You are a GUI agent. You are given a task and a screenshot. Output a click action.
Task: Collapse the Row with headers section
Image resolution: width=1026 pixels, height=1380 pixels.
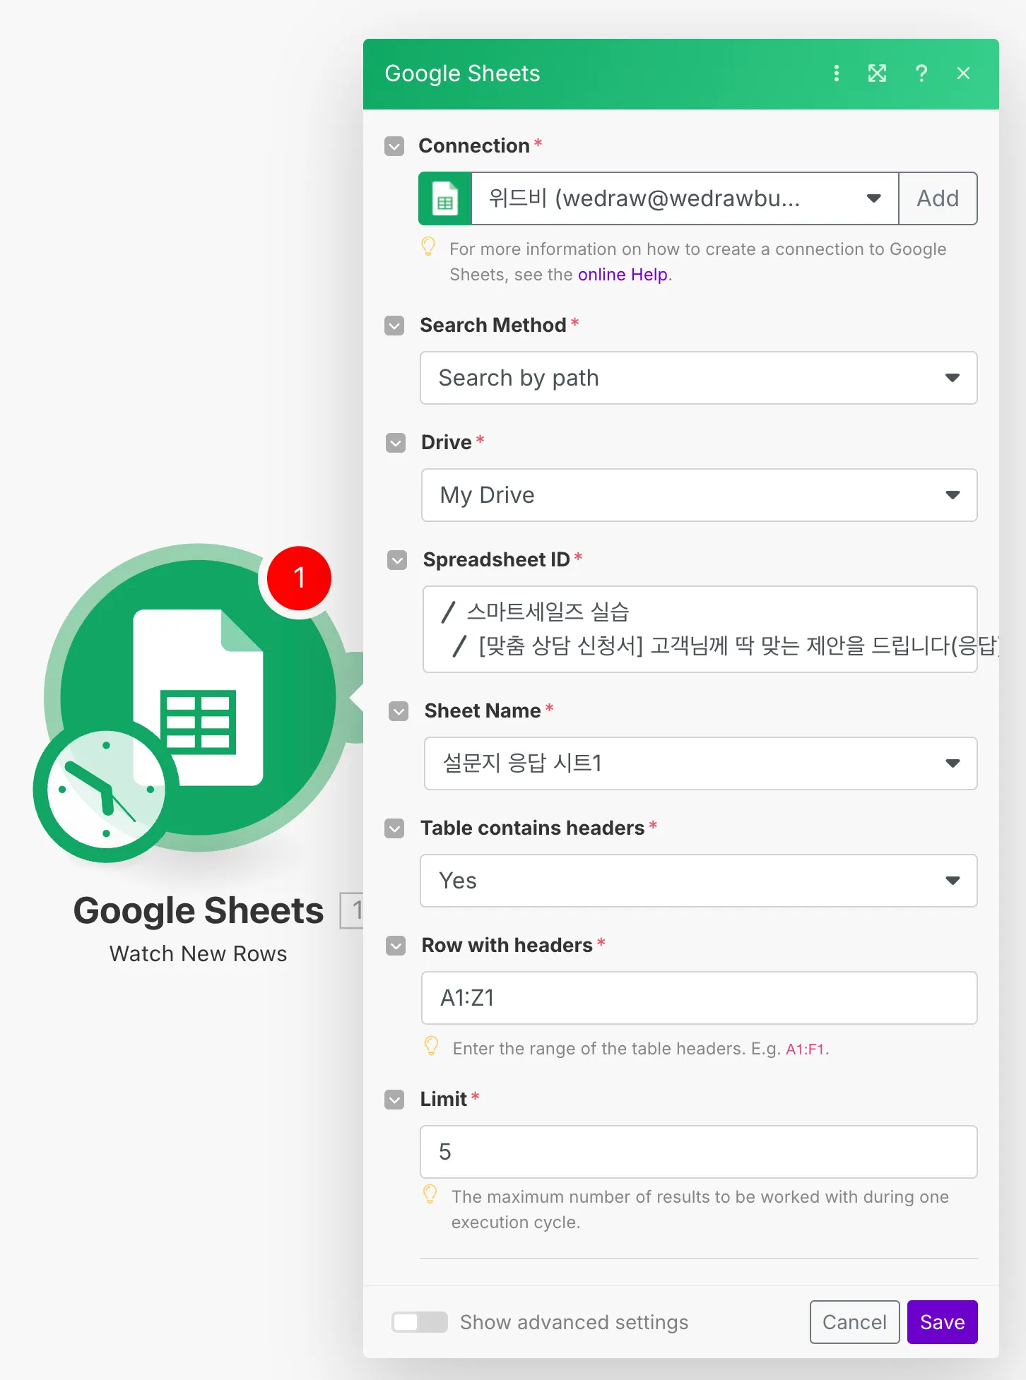click(x=396, y=946)
